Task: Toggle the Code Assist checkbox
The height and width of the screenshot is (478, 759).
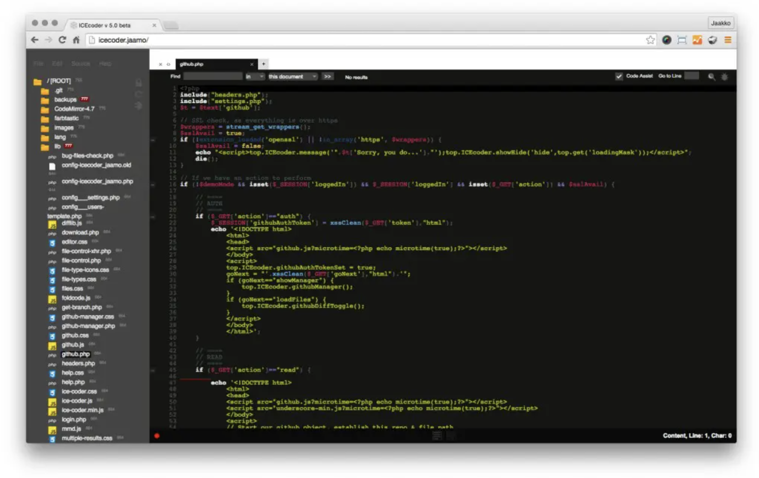Action: point(619,76)
